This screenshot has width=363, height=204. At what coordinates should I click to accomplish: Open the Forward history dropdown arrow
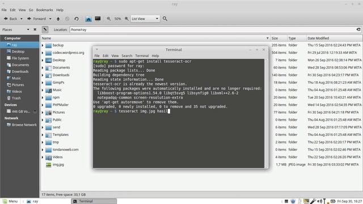coord(50,19)
